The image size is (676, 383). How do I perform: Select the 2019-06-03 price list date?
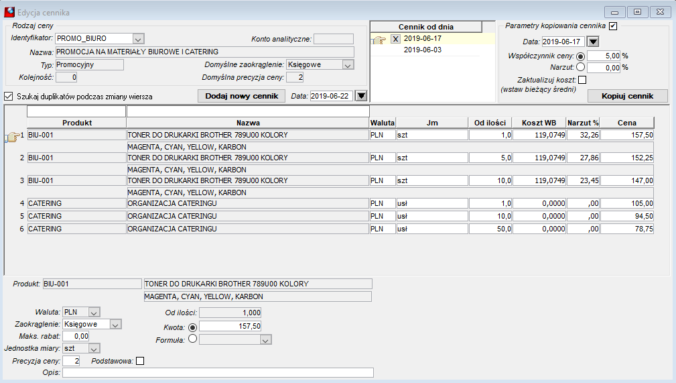pos(423,50)
